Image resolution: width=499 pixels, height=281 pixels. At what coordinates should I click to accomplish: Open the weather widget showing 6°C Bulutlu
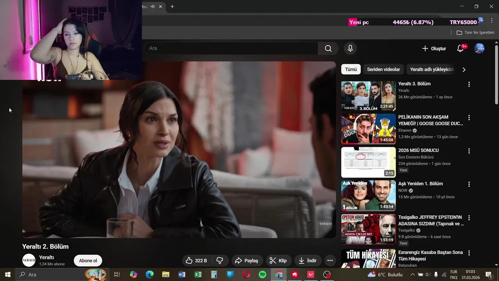click(x=386, y=275)
